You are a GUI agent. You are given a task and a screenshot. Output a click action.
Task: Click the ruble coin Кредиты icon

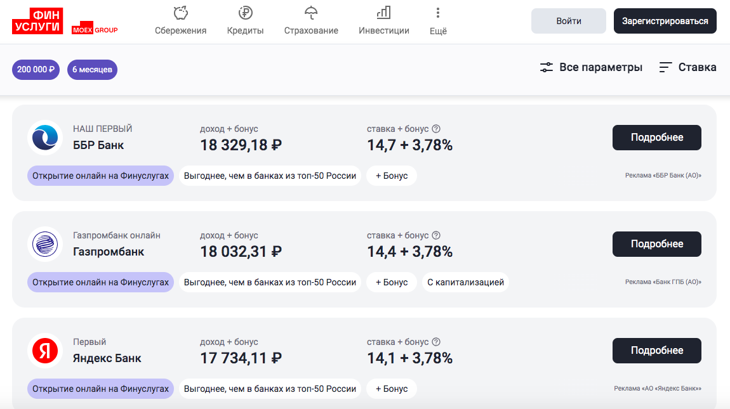246,13
